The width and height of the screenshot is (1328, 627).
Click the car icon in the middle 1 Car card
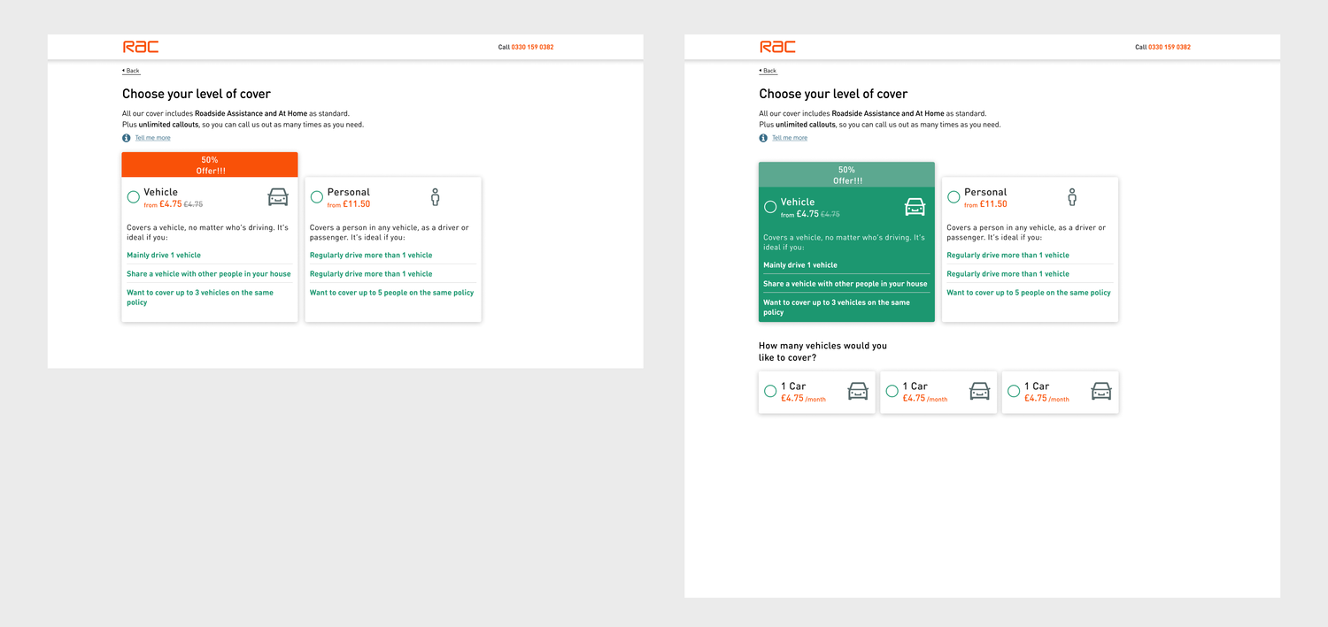click(x=979, y=391)
